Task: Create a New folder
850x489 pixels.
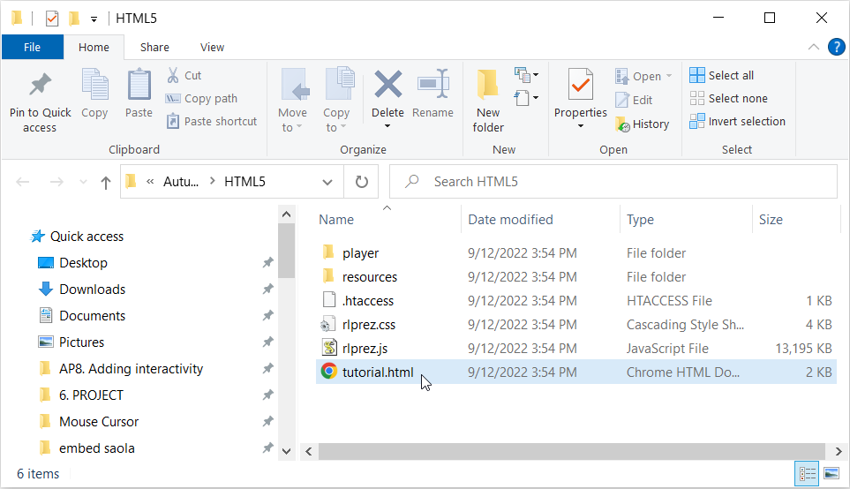Action: click(488, 101)
